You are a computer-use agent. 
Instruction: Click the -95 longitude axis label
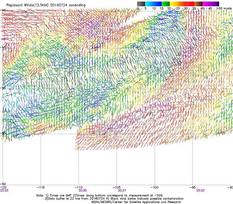tap(192, 188)
